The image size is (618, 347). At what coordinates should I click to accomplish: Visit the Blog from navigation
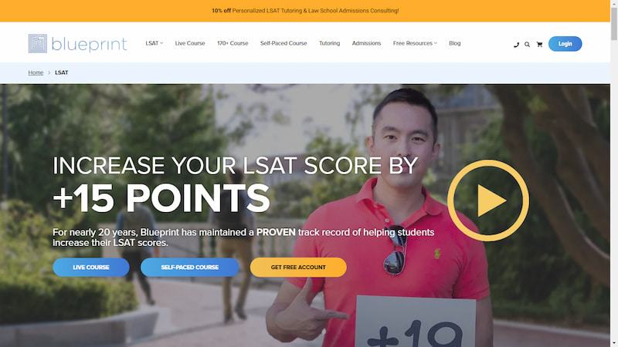tap(454, 43)
